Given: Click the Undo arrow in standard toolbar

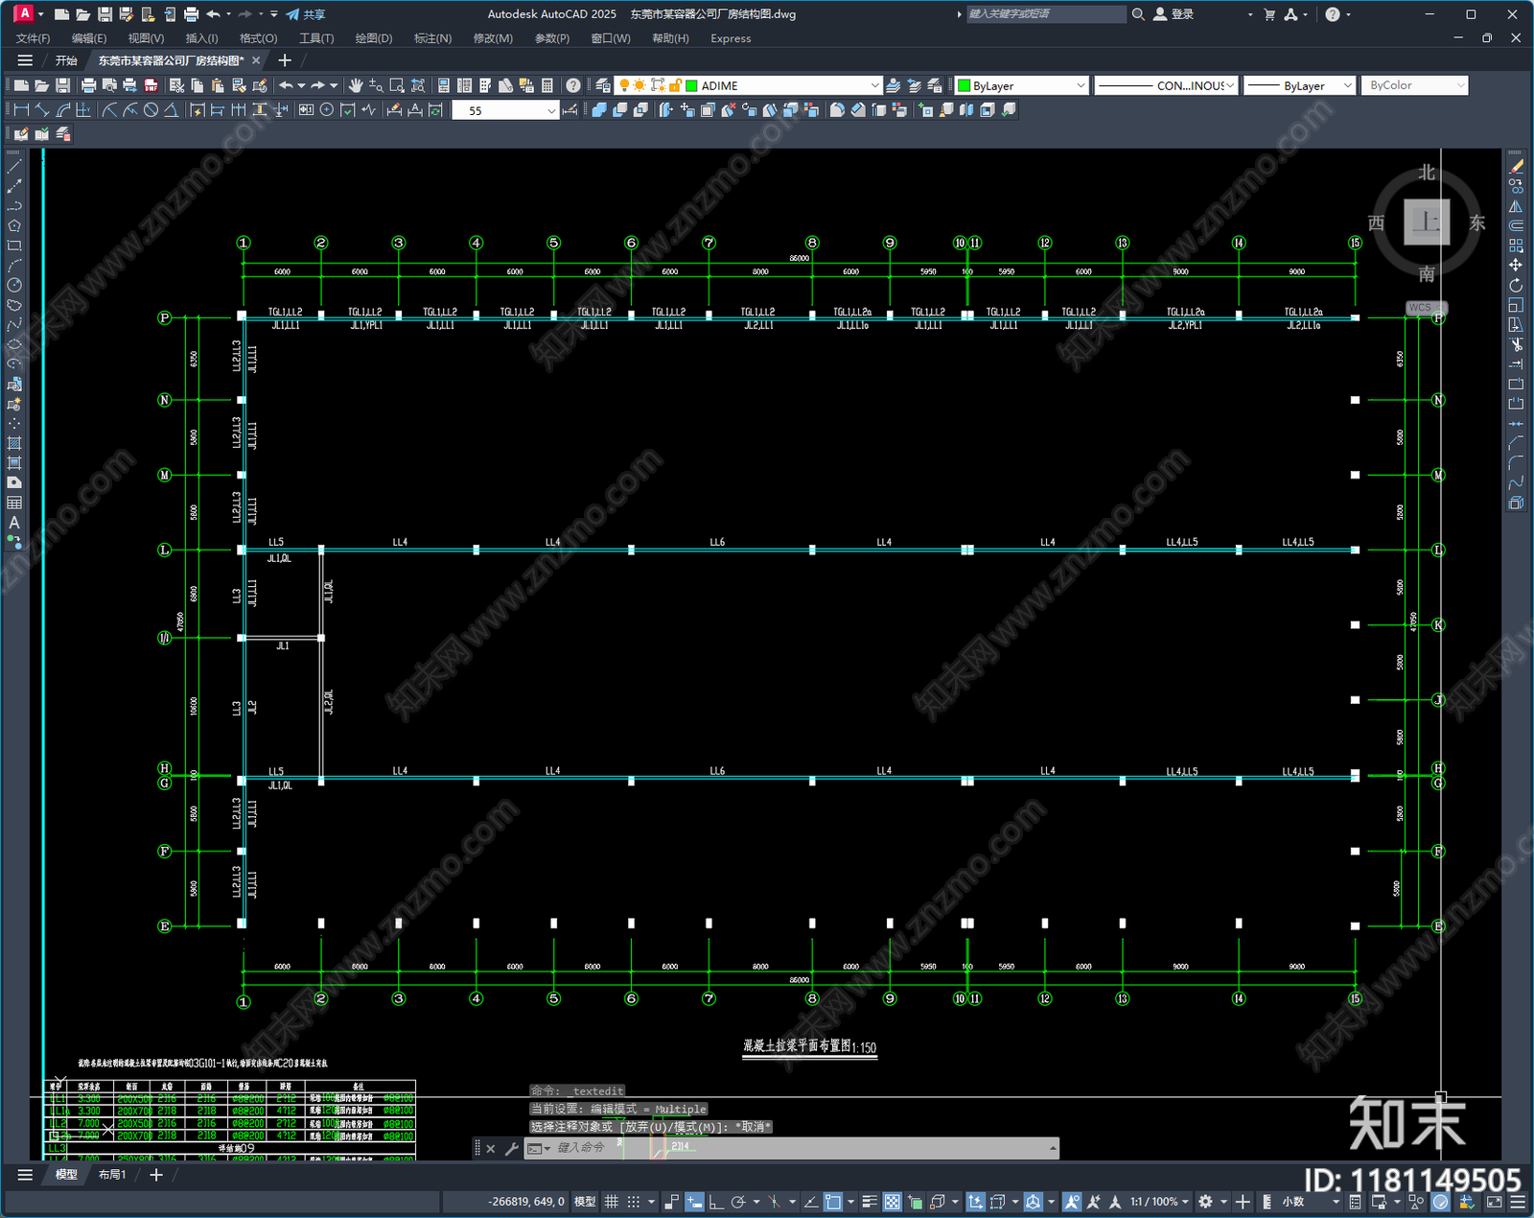Looking at the screenshot, I should coord(286,85).
